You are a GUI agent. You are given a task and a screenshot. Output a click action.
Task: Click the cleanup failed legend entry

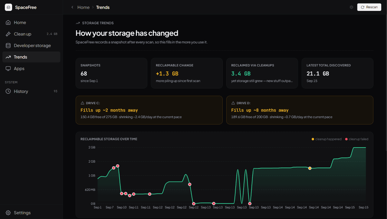(x=357, y=139)
